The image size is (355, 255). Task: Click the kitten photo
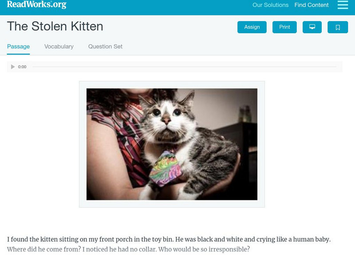click(172, 144)
